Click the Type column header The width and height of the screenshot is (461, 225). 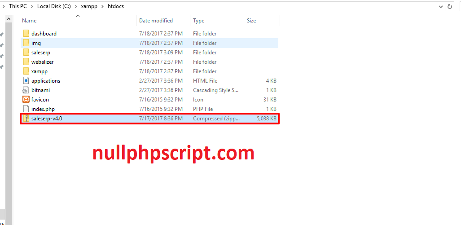199,21
